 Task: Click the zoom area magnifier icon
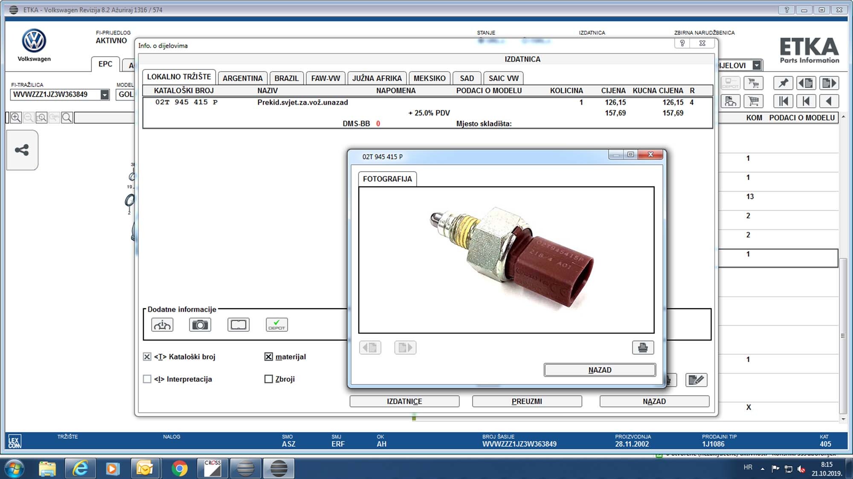tap(41, 118)
